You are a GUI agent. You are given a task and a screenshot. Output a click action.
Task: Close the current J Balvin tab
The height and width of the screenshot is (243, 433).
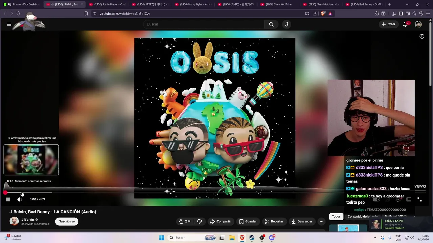click(x=82, y=4)
